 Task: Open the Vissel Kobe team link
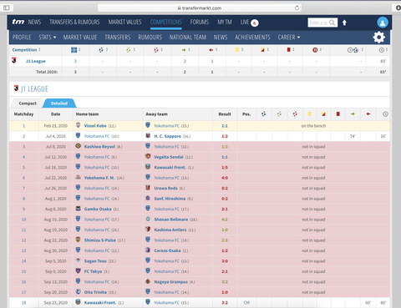coord(95,126)
